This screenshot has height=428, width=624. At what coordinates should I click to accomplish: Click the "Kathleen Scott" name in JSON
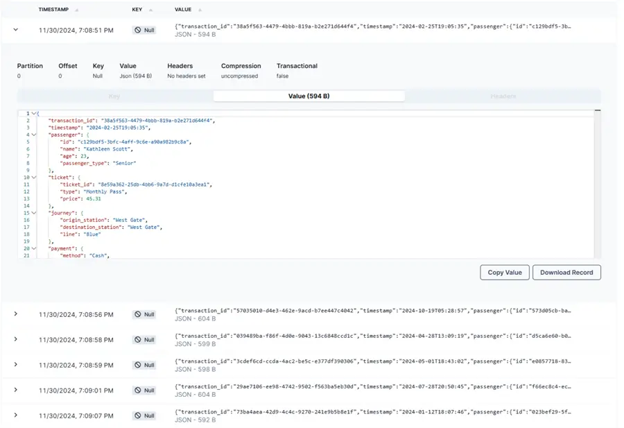pos(107,149)
